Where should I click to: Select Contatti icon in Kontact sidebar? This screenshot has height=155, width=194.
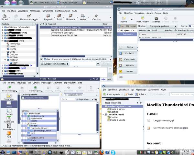(x=9, y=111)
